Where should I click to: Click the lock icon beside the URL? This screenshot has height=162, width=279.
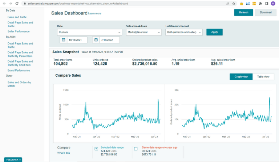coord(24,3)
